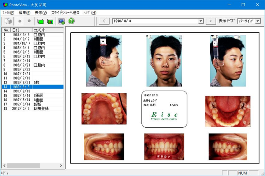Click the print/document icon in toolbar
The height and width of the screenshot is (176, 265).
(x=8, y=21)
